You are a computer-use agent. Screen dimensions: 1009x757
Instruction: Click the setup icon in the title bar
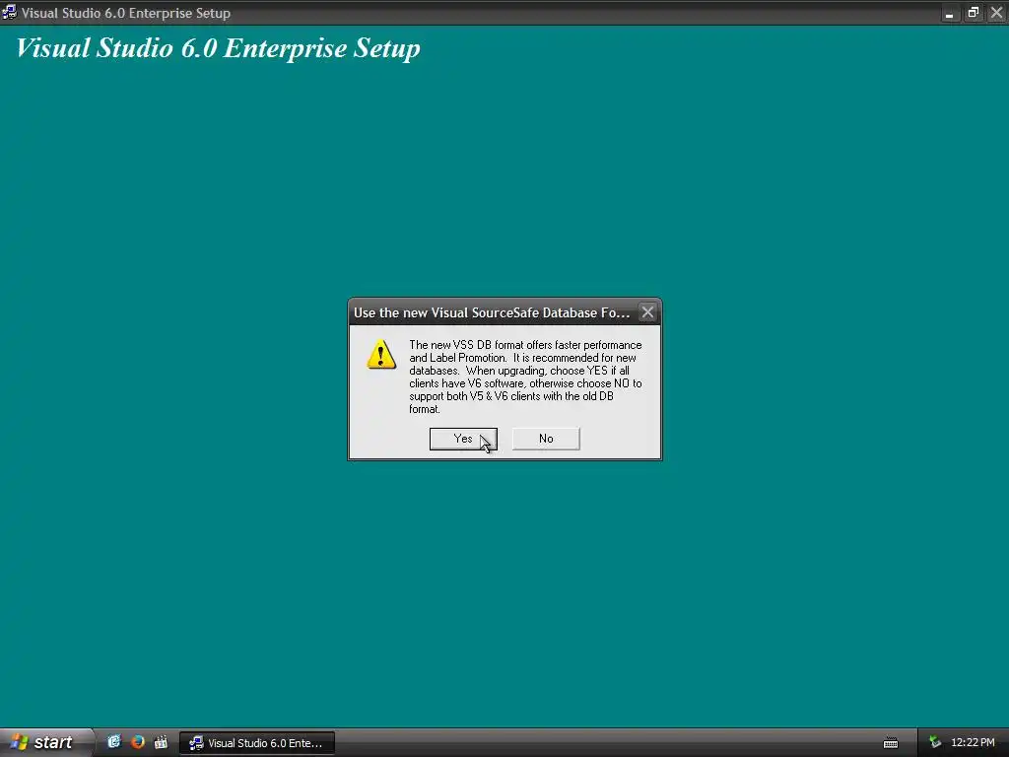coord(9,13)
